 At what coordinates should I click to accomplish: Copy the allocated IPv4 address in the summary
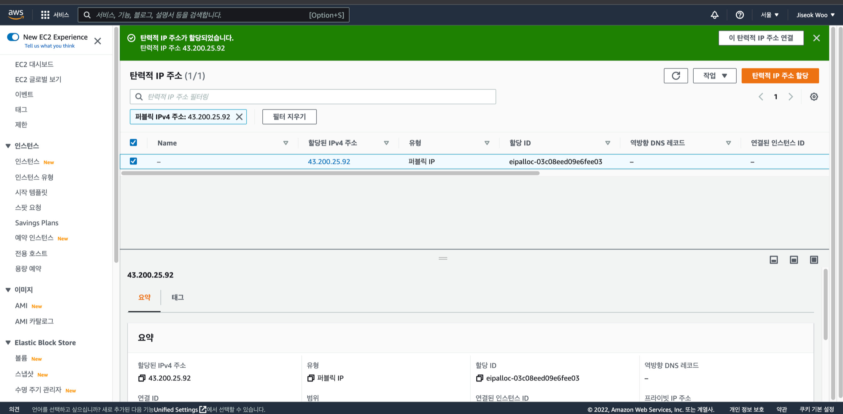[142, 378]
